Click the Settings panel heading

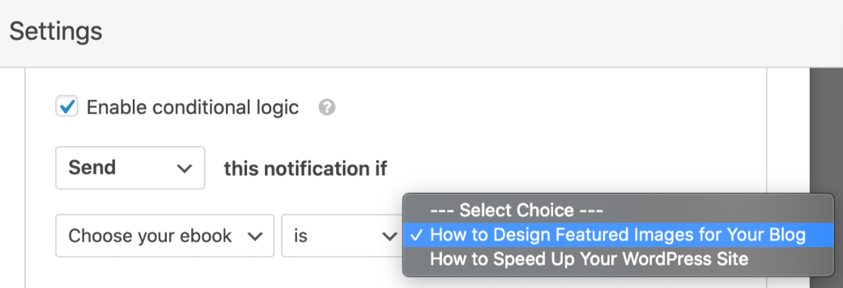[x=56, y=32]
